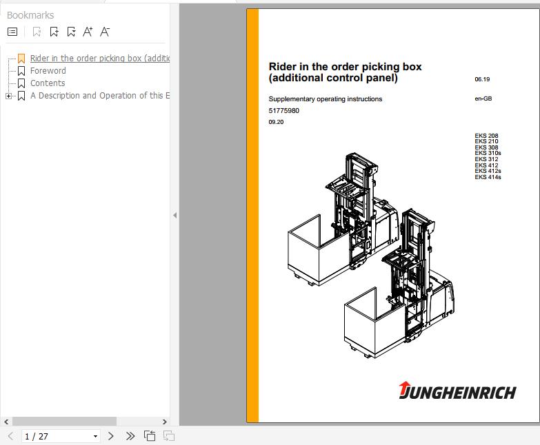Click the EKS 208 model text

[x=486, y=136]
